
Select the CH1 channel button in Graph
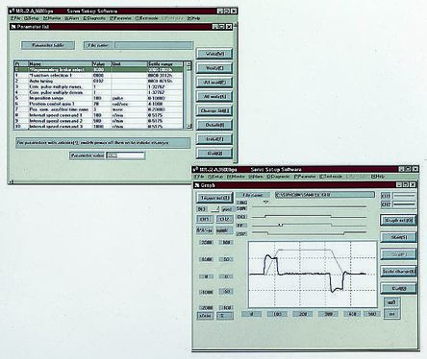(x=205, y=219)
